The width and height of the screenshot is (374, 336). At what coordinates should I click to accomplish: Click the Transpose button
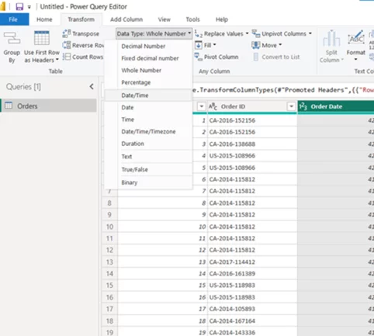tap(81, 33)
